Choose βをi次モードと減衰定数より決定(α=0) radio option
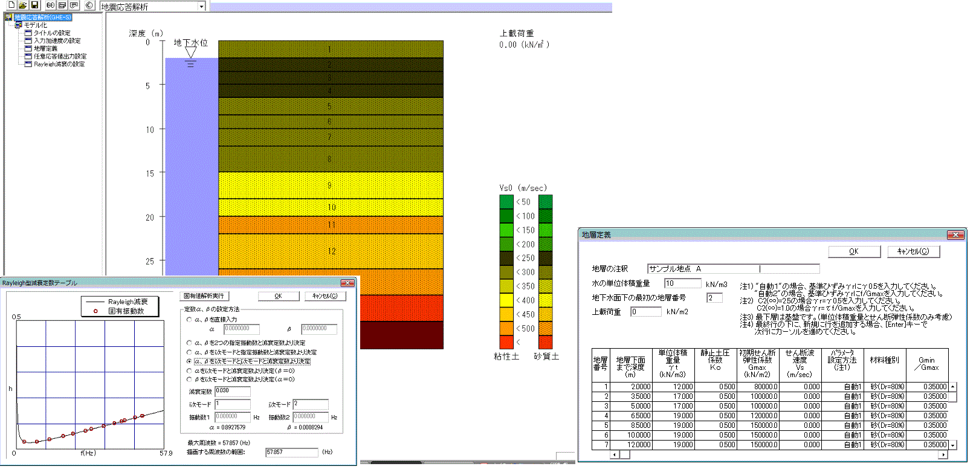979x475 pixels. (x=189, y=380)
